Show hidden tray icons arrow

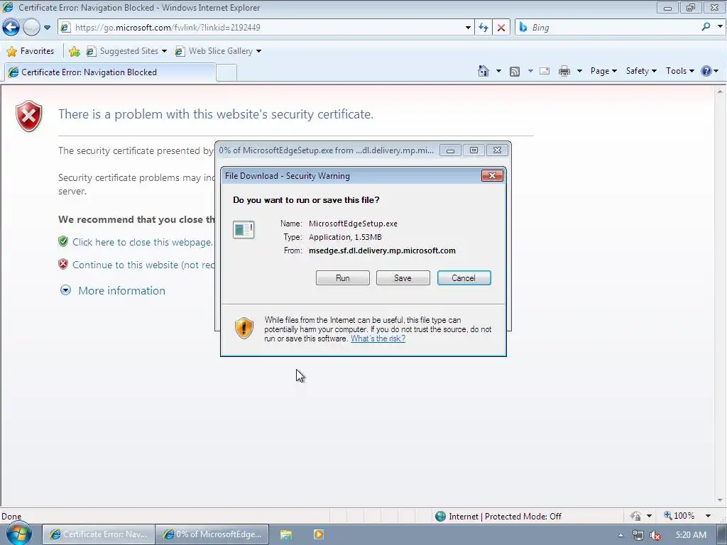pyautogui.click(x=621, y=535)
